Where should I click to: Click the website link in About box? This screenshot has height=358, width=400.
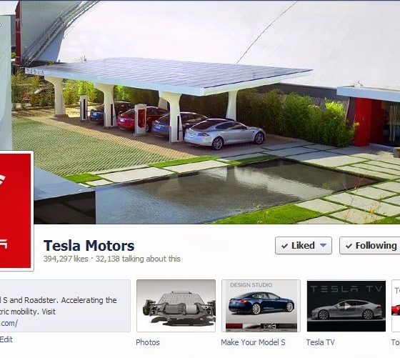pyautogui.click(x=9, y=323)
